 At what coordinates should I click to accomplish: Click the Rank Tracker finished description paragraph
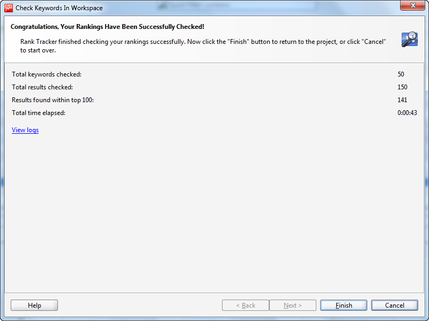(x=203, y=46)
